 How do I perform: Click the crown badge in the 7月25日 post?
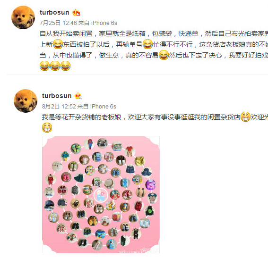click(x=76, y=12)
